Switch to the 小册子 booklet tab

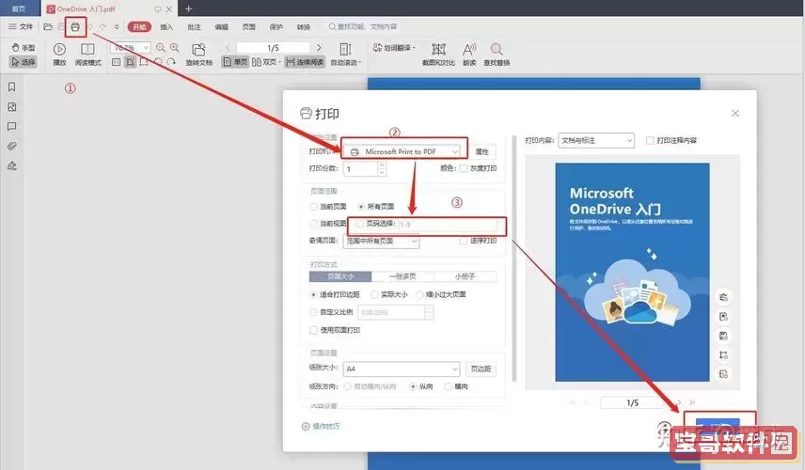pyautogui.click(x=466, y=276)
